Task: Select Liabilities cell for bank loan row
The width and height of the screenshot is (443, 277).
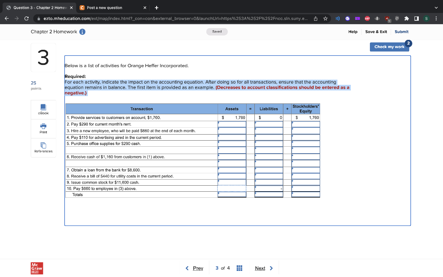Action: [x=269, y=170]
